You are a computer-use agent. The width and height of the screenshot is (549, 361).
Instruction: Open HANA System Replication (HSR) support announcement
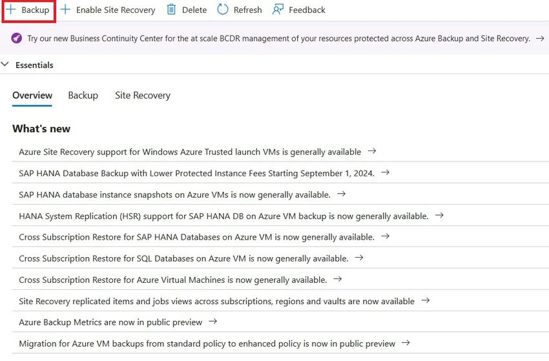pyautogui.click(x=223, y=216)
